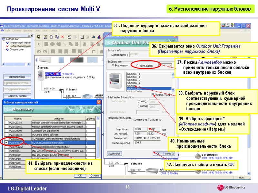Select Создать отчет in the tree
Viewport: 258px width, 193px height.
(x=17, y=50)
